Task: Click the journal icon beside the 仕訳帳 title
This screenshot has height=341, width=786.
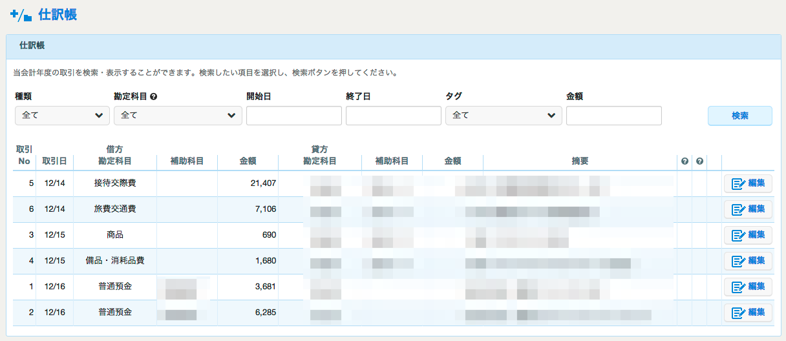Action: (x=21, y=14)
